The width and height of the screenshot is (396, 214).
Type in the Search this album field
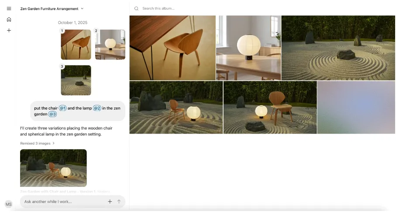196,8
